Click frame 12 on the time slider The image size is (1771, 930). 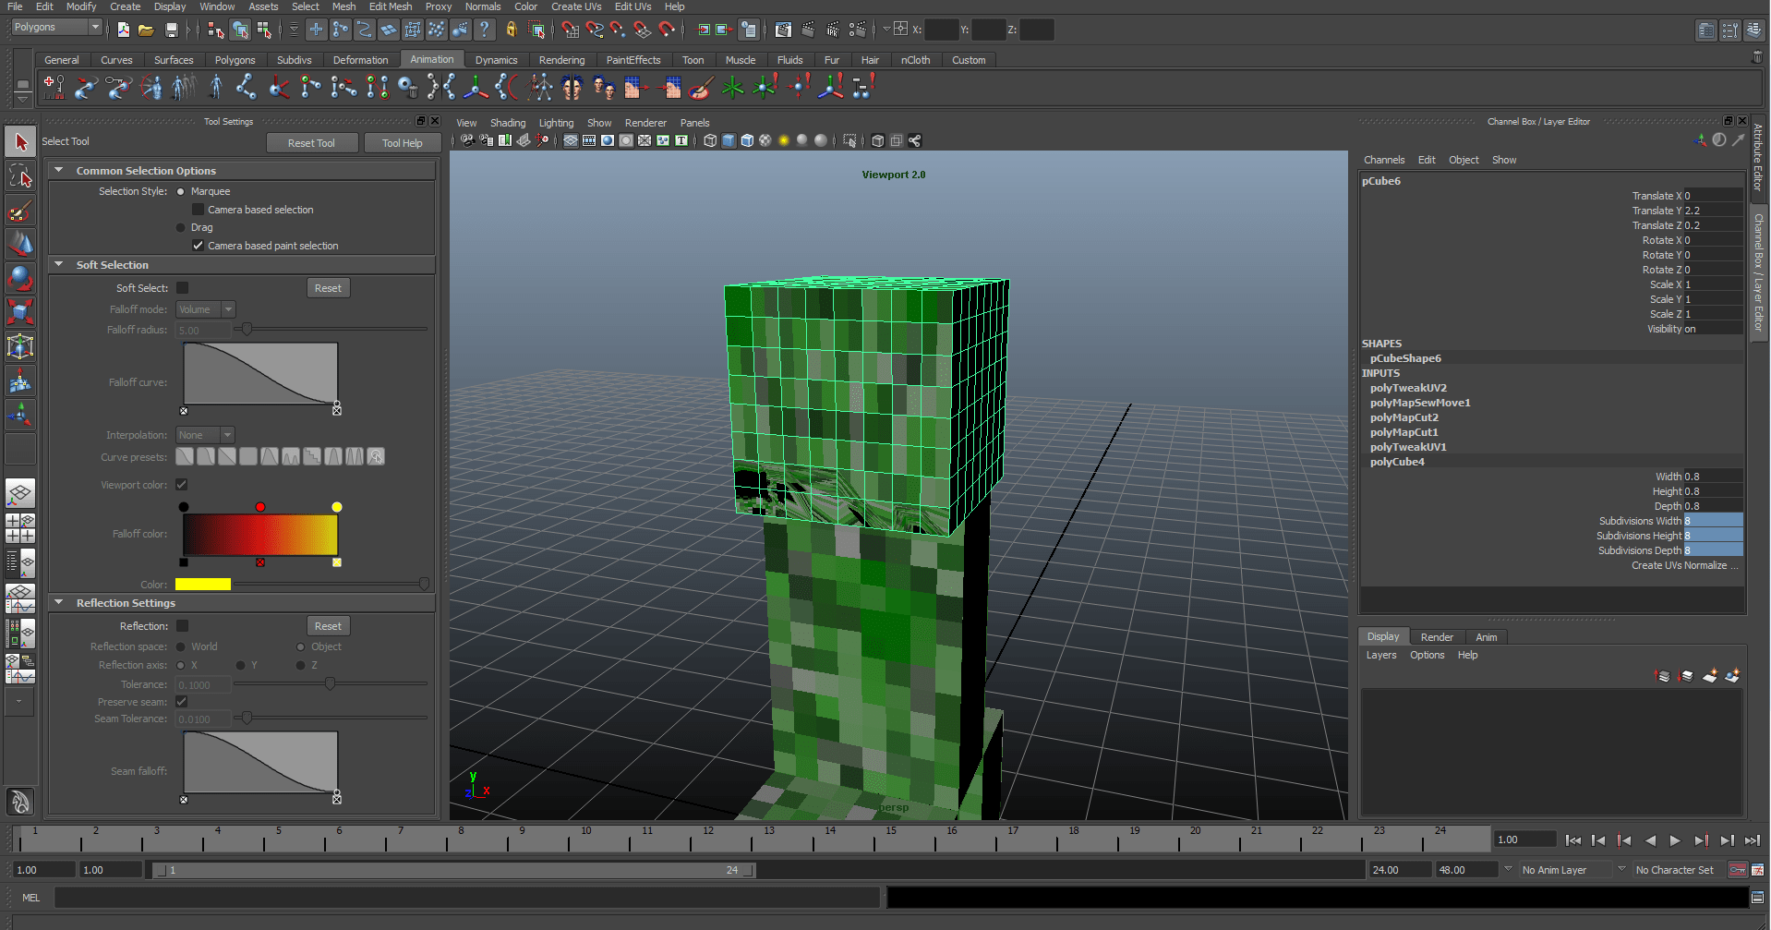coord(709,839)
